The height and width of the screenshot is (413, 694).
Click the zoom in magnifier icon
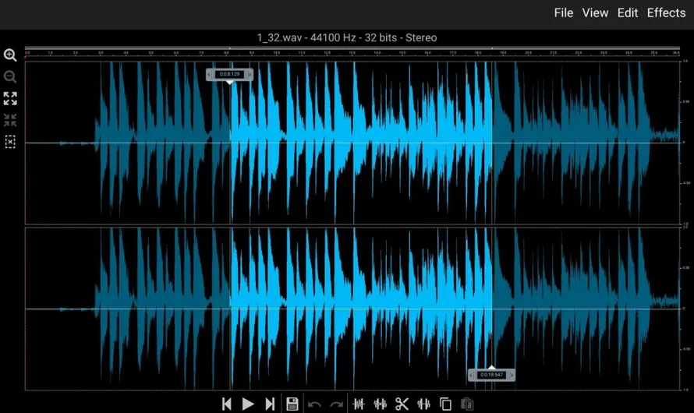10,55
